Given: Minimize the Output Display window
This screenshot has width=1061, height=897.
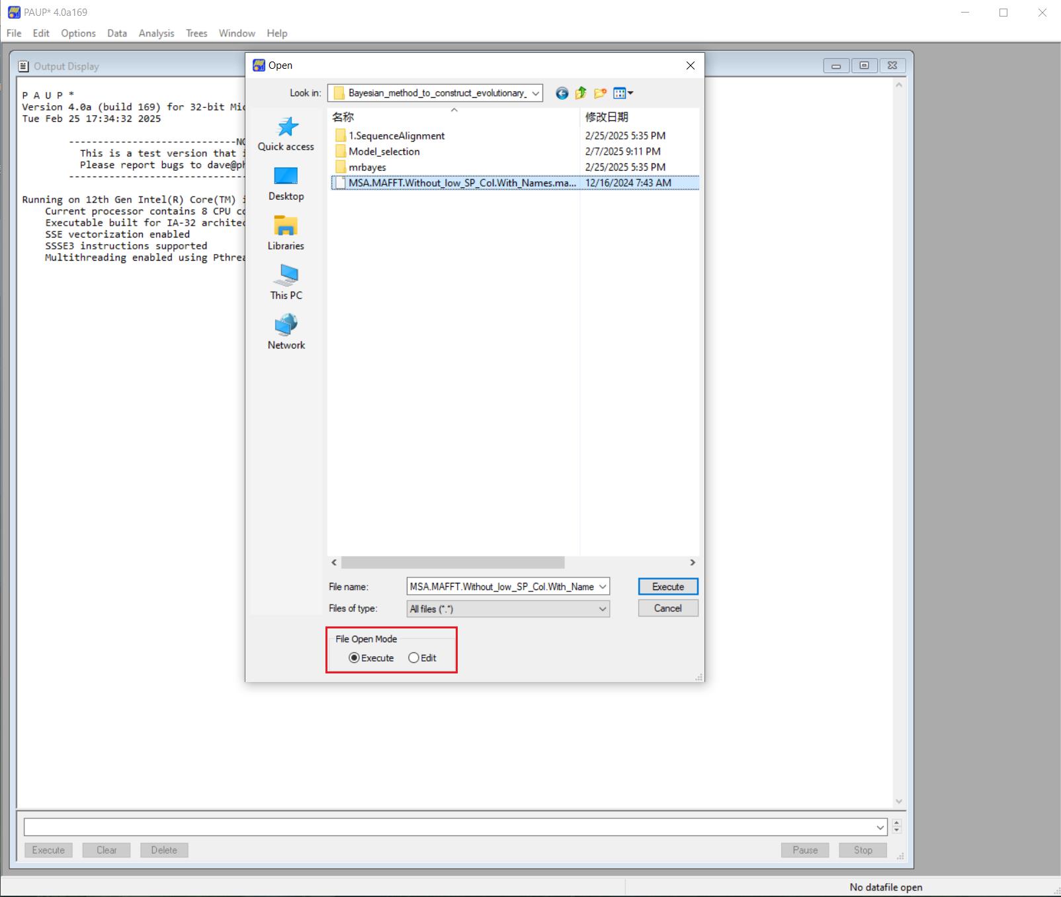Looking at the screenshot, I should coord(836,65).
